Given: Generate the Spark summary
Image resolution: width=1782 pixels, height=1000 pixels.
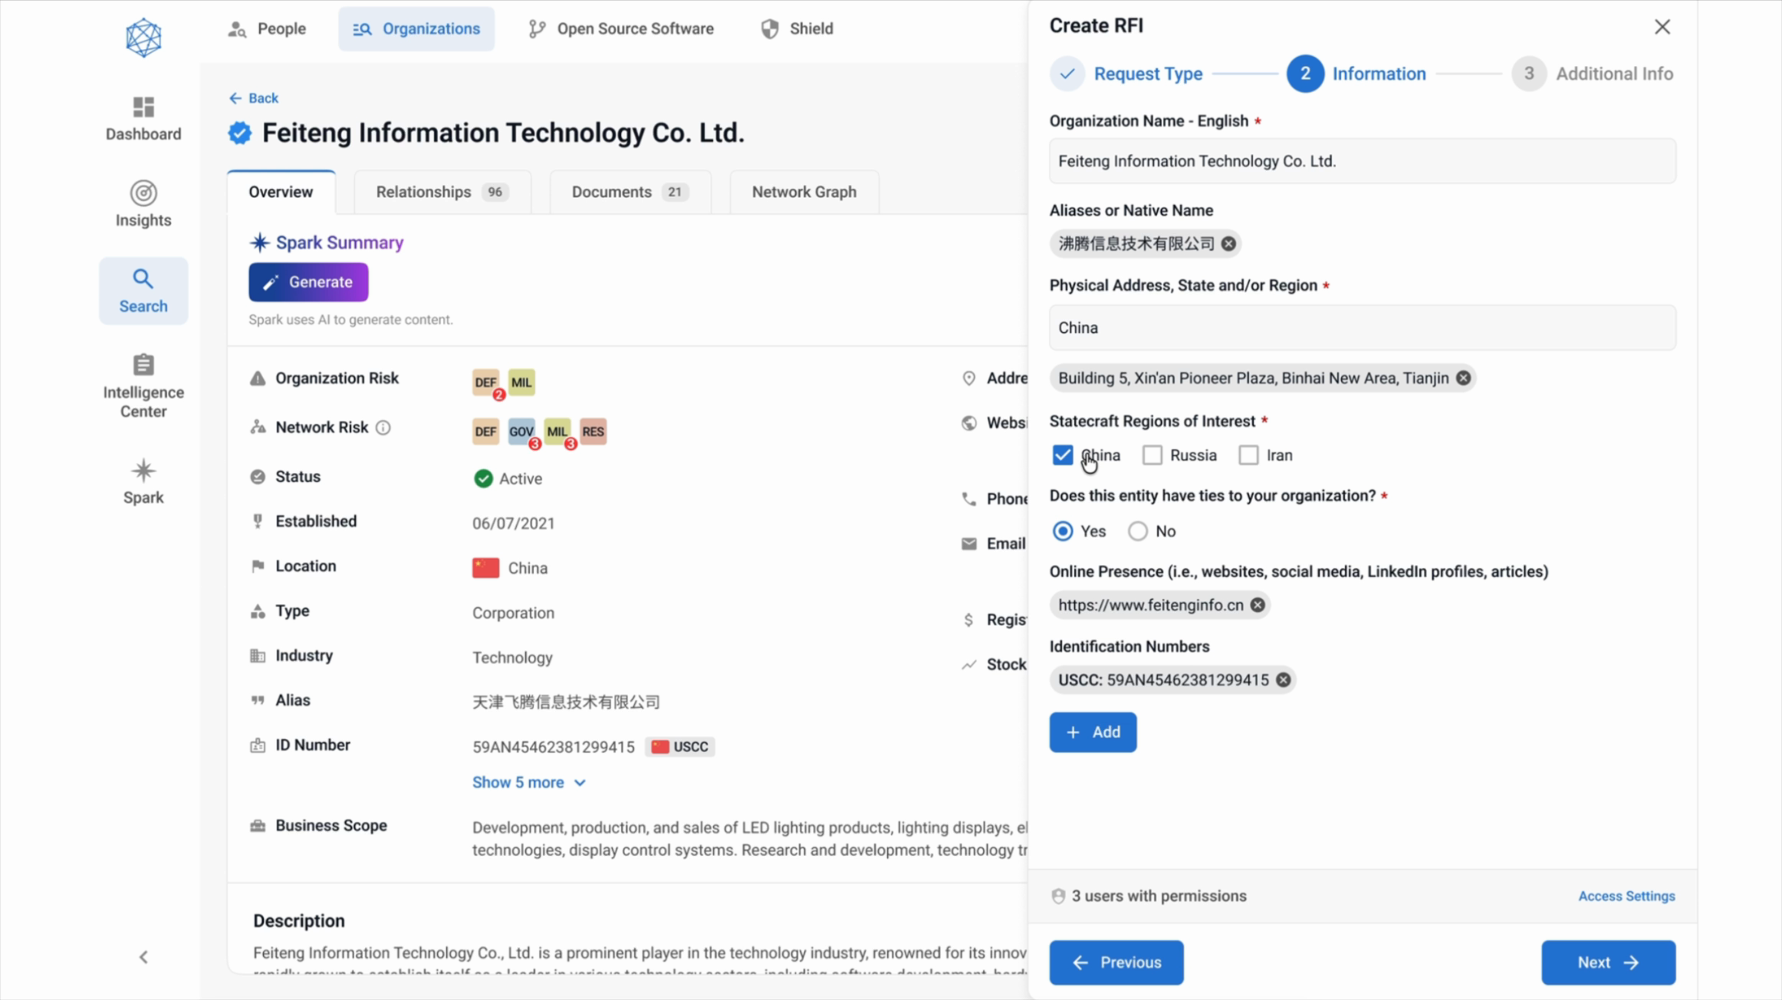Looking at the screenshot, I should (308, 282).
